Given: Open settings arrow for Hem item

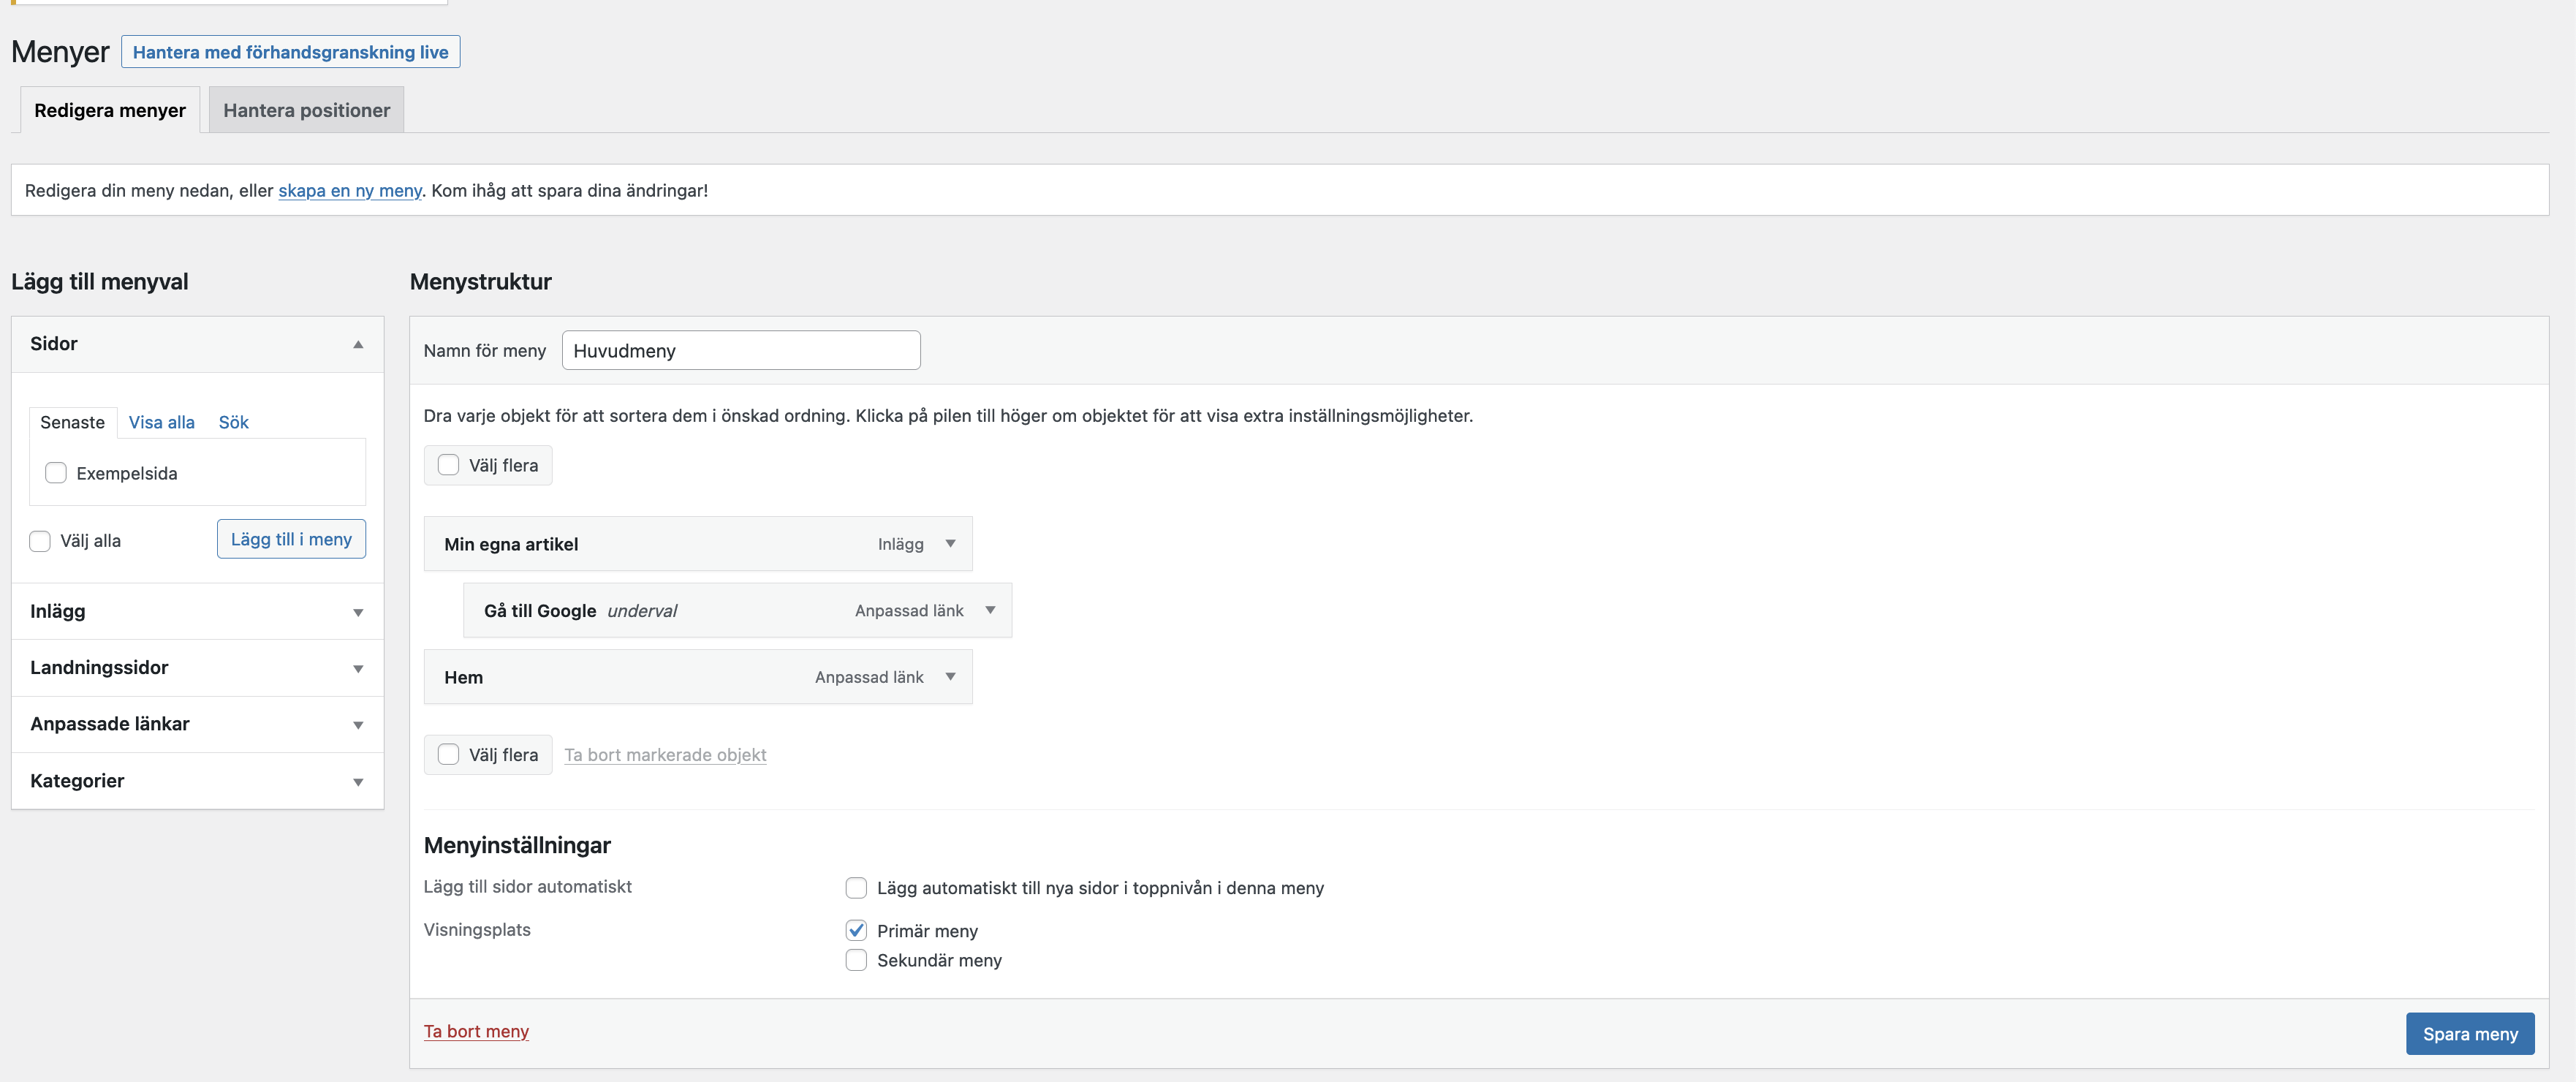Looking at the screenshot, I should click(950, 677).
